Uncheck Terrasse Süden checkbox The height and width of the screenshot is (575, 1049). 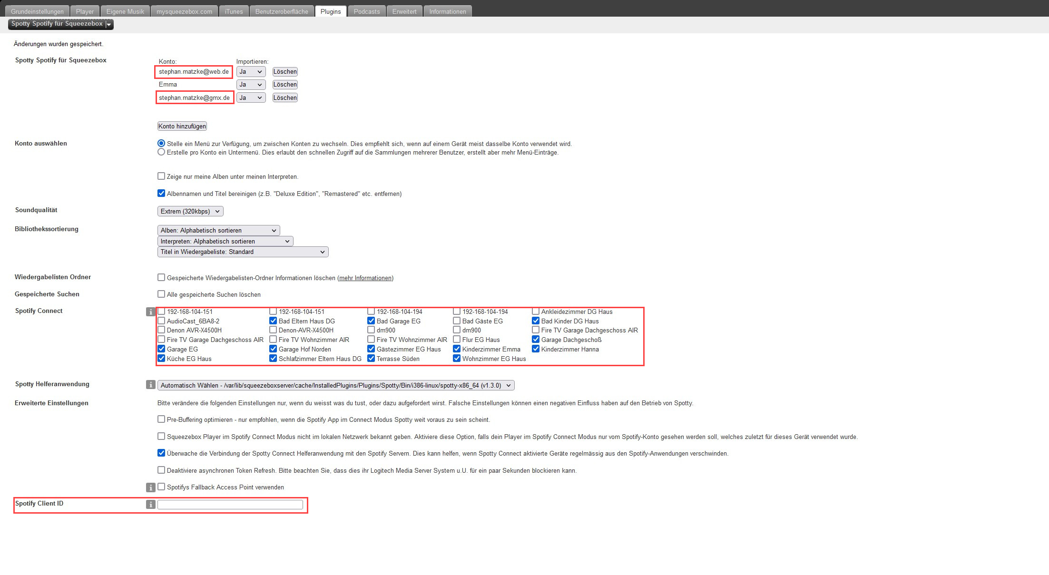[371, 358]
